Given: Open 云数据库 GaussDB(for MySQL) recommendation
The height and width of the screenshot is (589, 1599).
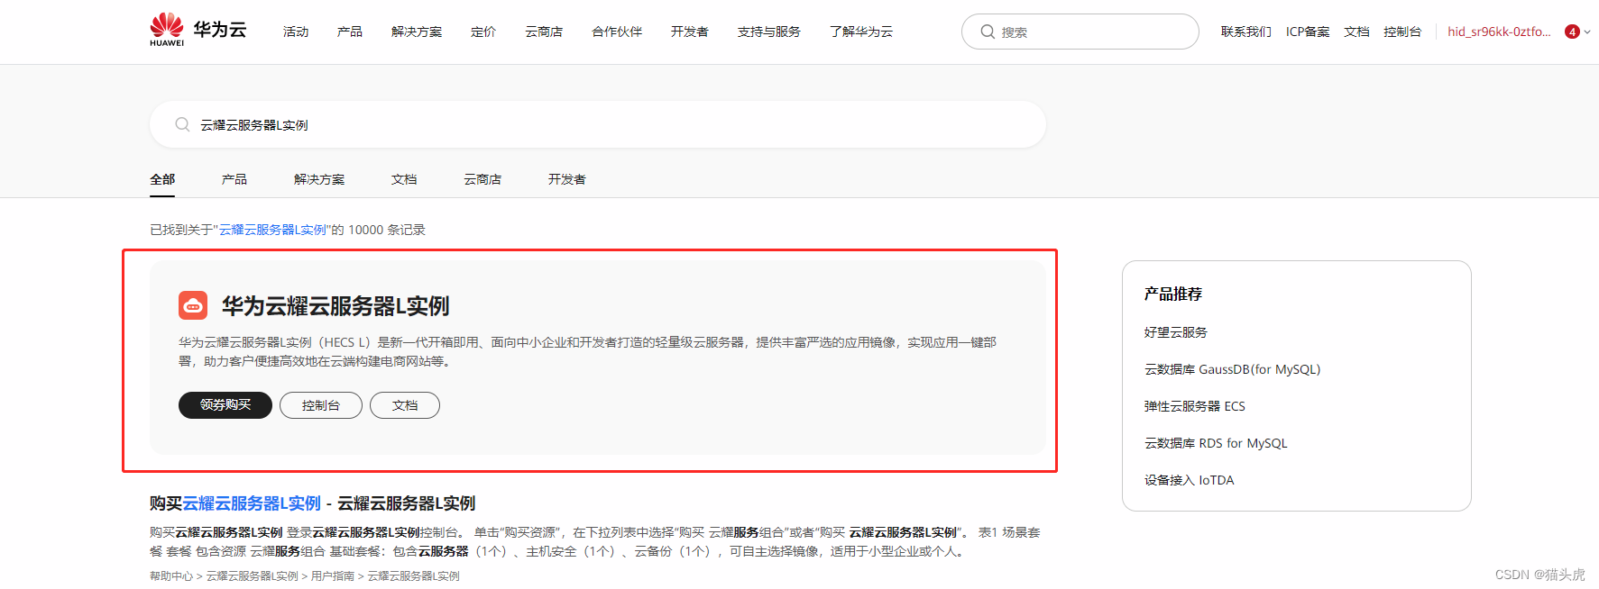Looking at the screenshot, I should 1232,369.
